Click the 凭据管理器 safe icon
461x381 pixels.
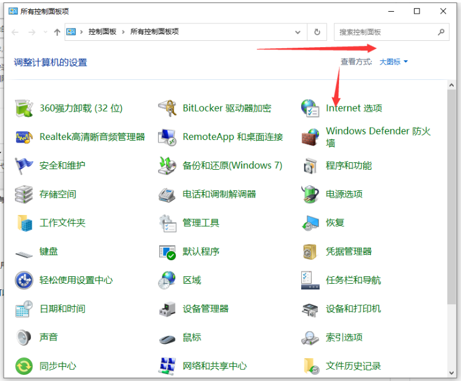310,252
